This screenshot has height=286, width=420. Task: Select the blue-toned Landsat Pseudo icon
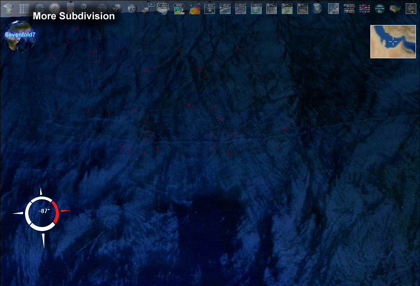tap(225, 9)
